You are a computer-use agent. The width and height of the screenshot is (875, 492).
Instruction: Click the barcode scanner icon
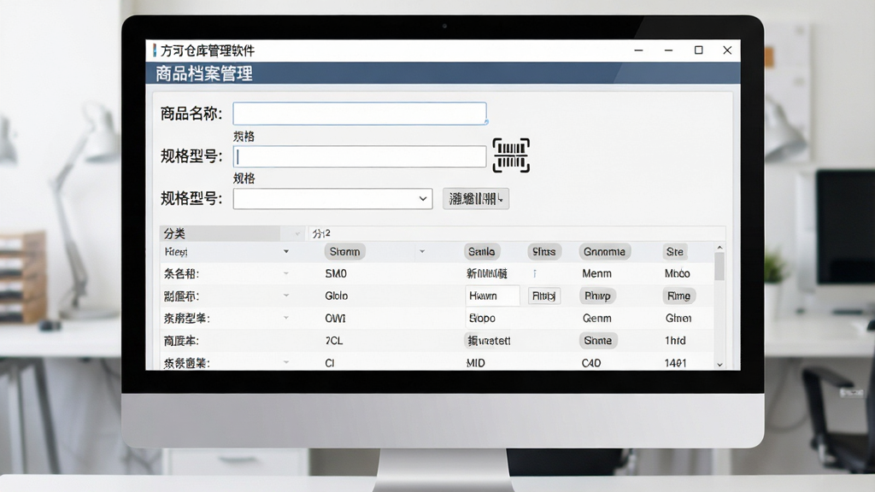point(511,155)
